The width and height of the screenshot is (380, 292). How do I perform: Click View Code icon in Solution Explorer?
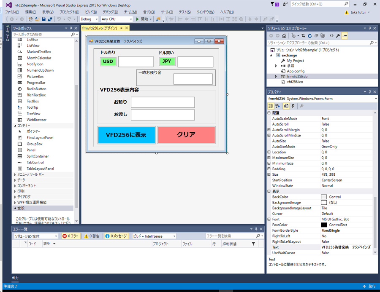coord(331,36)
